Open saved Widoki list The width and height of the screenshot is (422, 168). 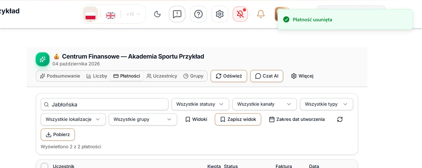tap(196, 119)
